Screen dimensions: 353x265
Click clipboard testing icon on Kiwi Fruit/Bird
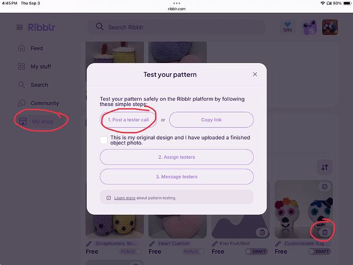click(262, 232)
